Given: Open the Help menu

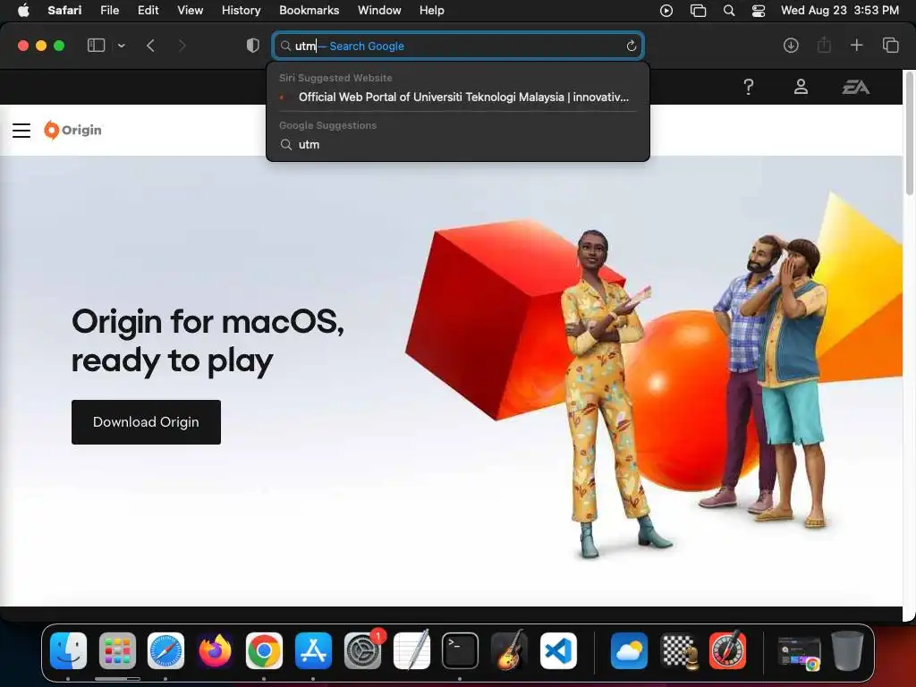Looking at the screenshot, I should pyautogui.click(x=432, y=10).
